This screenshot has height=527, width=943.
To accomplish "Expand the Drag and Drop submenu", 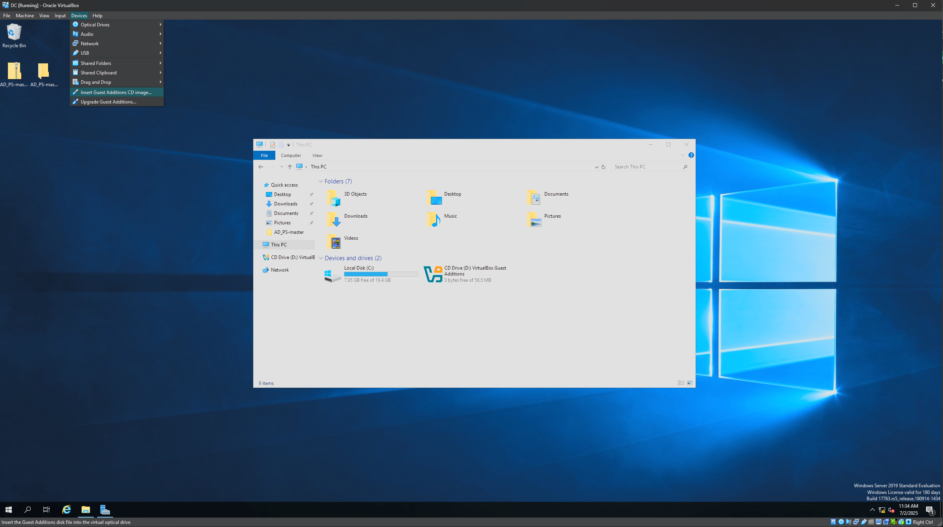I will click(x=117, y=82).
